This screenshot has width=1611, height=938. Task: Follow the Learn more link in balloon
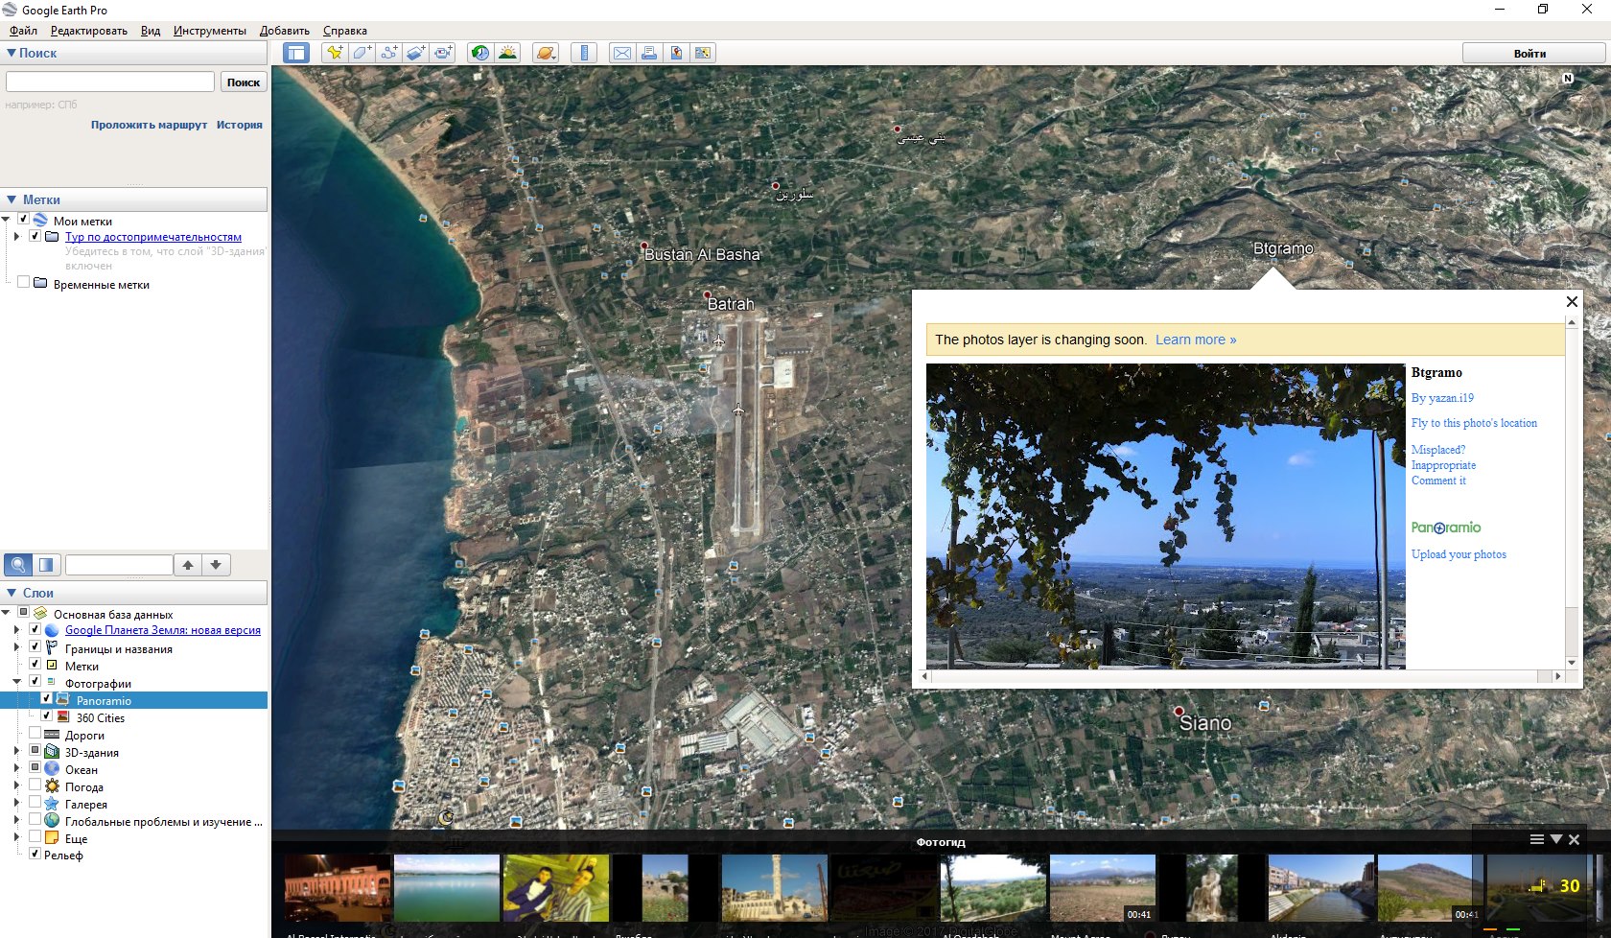[x=1196, y=340]
